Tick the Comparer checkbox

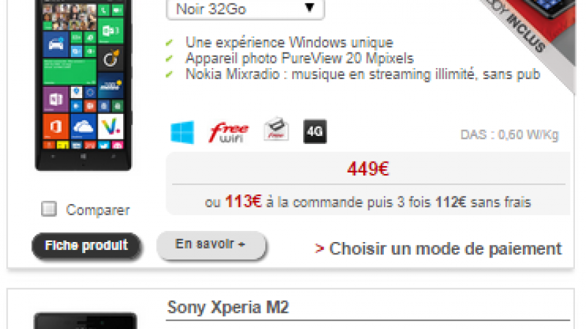[49, 209]
